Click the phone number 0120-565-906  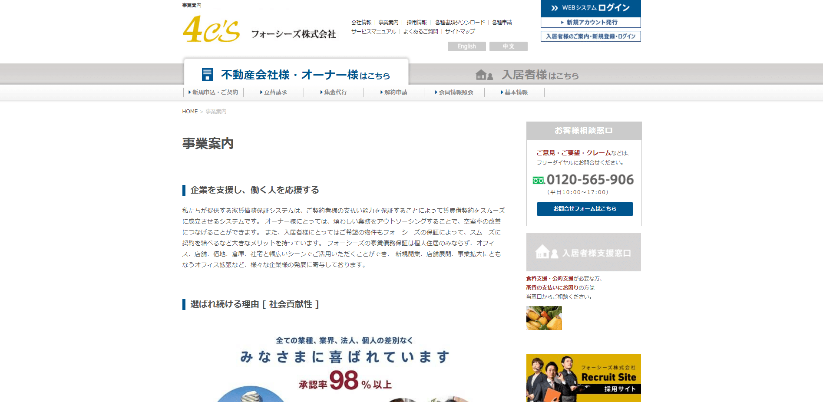[x=590, y=180]
